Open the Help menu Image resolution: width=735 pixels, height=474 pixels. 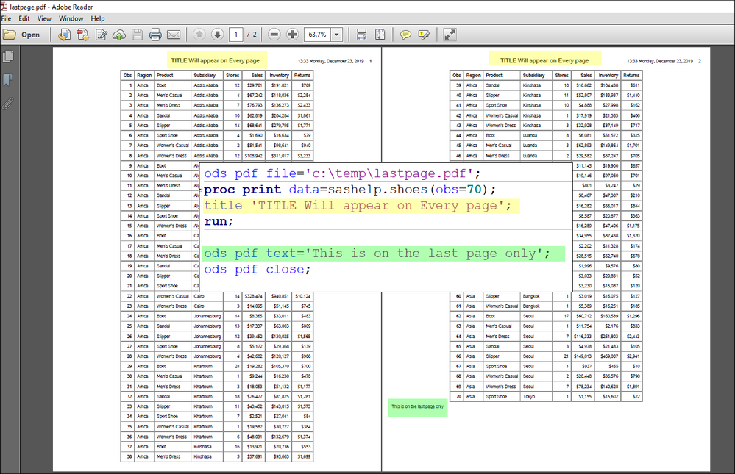97,18
